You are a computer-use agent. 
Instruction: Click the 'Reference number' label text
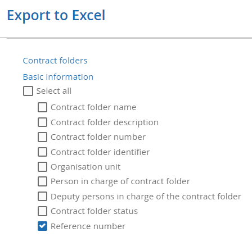[x=88, y=226]
